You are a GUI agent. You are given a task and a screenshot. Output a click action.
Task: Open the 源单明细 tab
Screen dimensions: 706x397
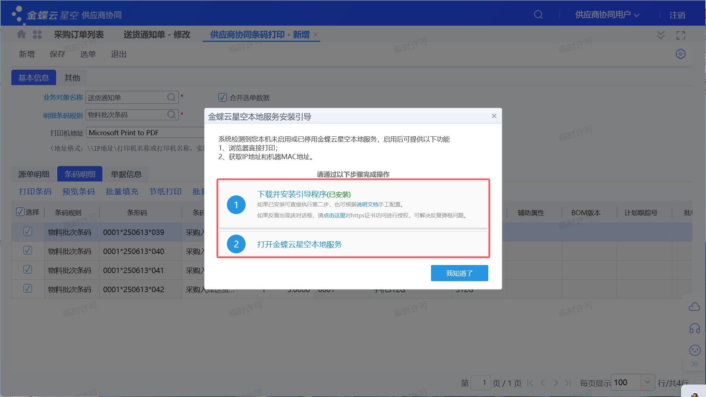tap(34, 174)
